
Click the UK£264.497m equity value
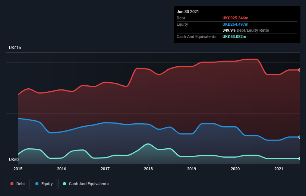point(235,24)
